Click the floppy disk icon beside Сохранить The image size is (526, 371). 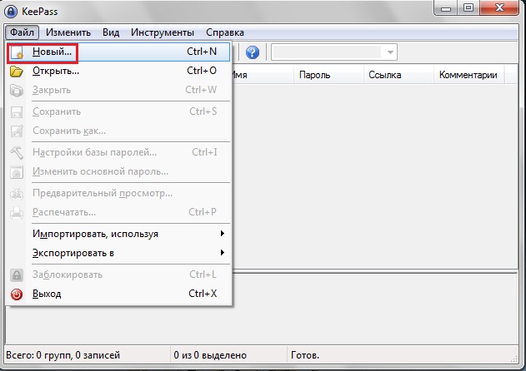17,111
